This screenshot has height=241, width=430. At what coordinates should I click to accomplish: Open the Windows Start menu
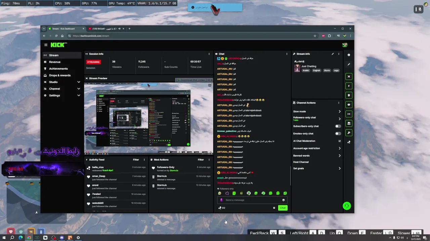pos(3,238)
